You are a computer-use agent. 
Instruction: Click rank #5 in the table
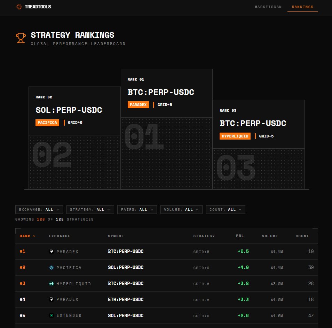pyautogui.click(x=22, y=315)
